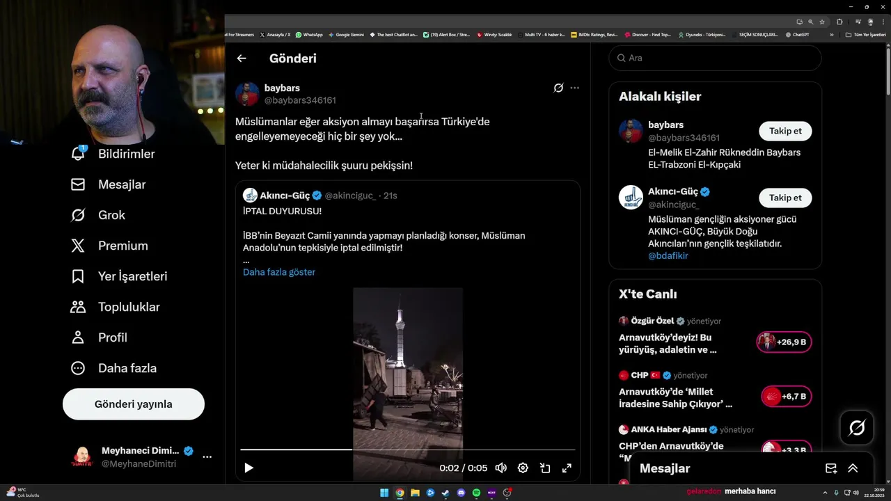Click the zoom magnifier in address bar

[810, 22]
